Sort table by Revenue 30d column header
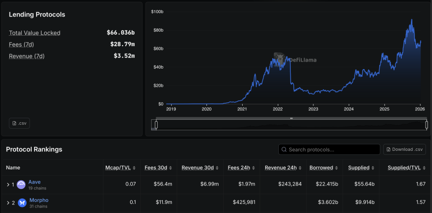The image size is (432, 213). pos(198,168)
